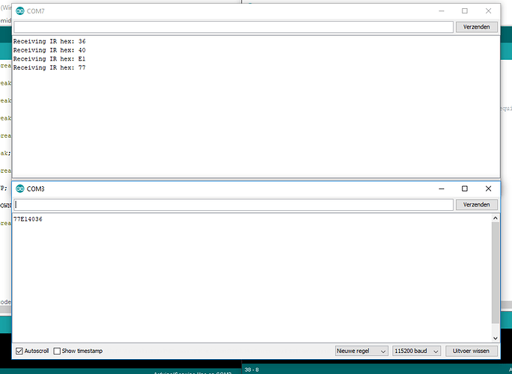Click 'Receiving IR hex: 36' line
512x374 pixels.
[49, 41]
